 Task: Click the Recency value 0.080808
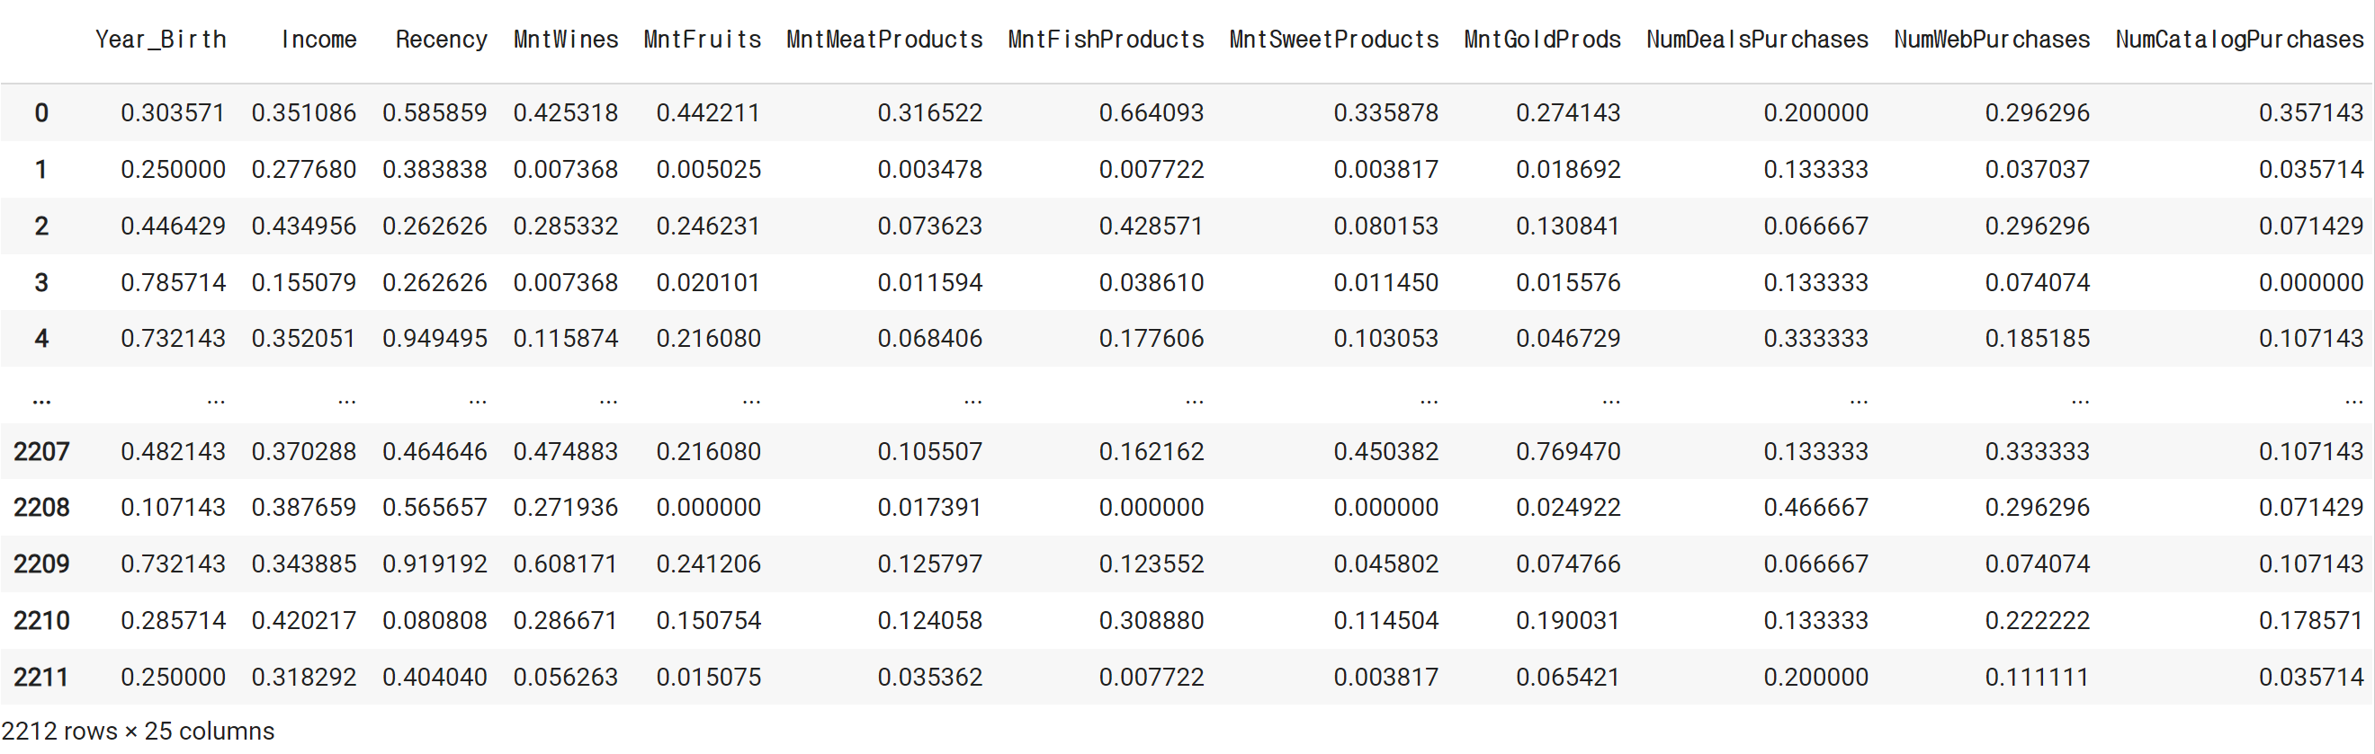435,620
